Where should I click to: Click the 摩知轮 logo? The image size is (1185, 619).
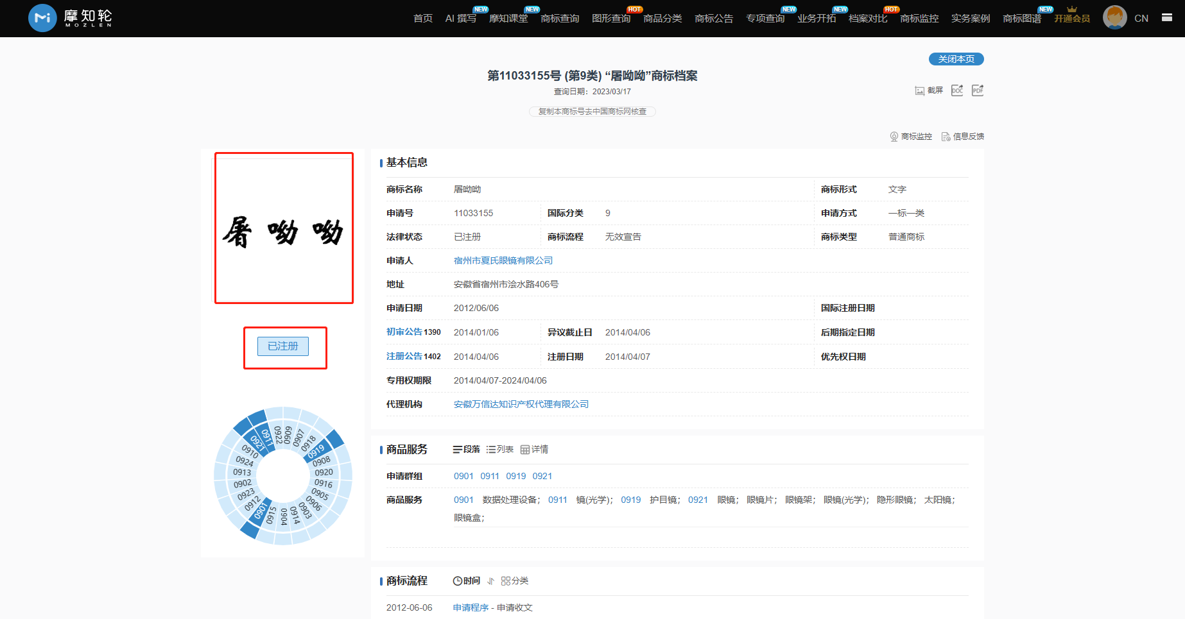pyautogui.click(x=71, y=18)
